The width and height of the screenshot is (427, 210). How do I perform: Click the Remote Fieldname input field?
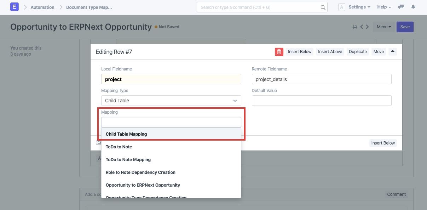tap(321, 79)
